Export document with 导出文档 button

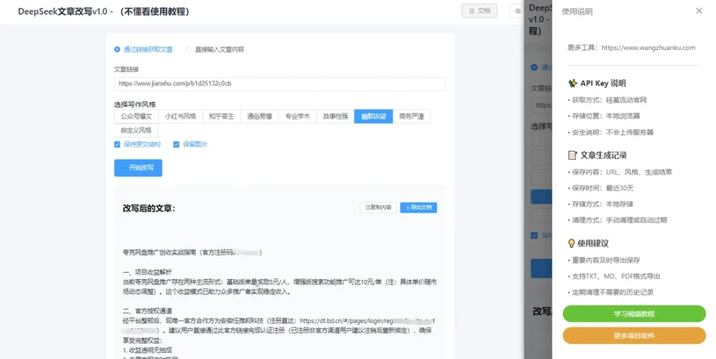[x=419, y=207]
